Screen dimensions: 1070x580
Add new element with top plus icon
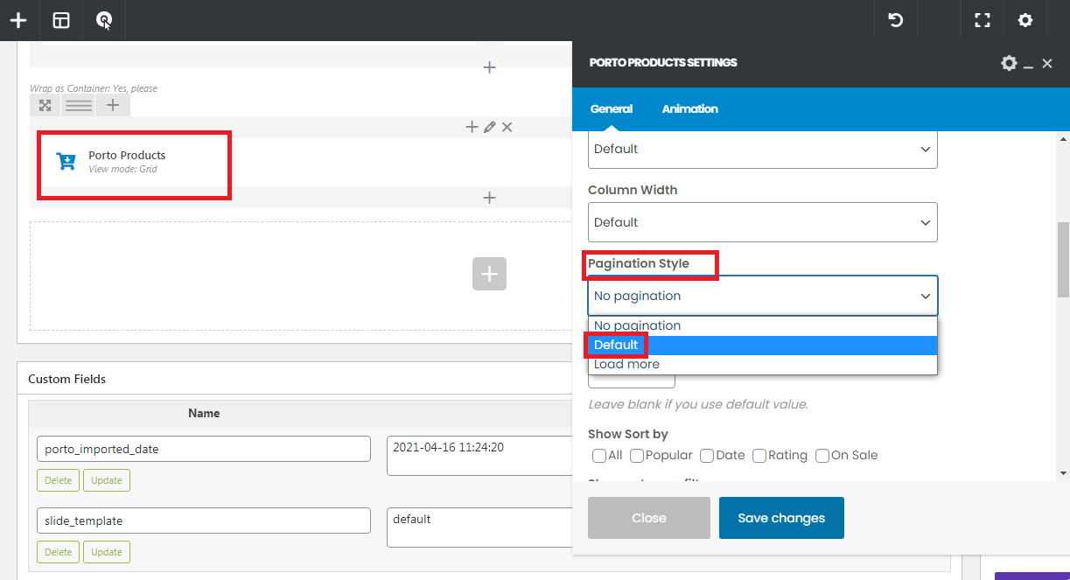pos(18,20)
